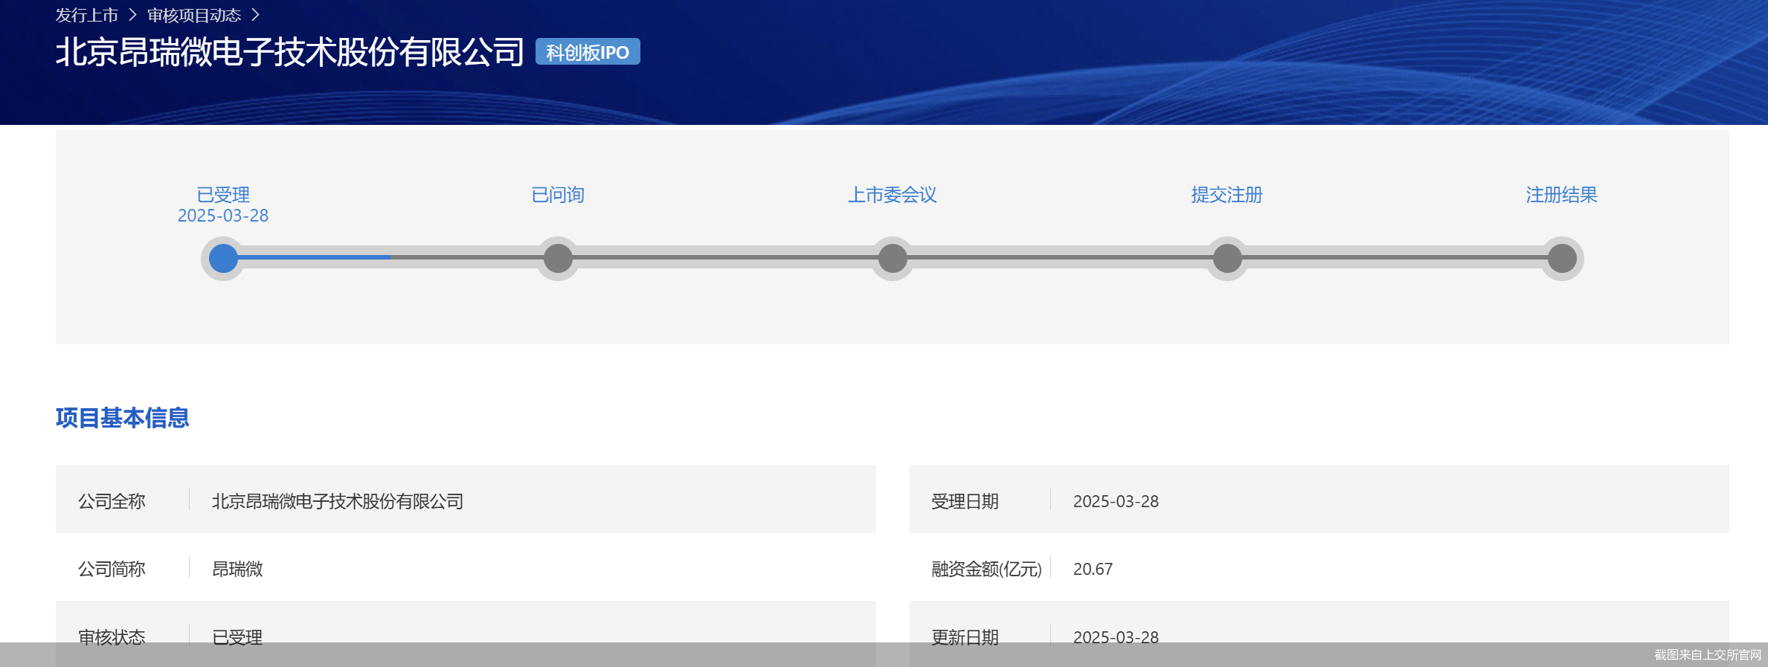The image size is (1768, 667).
Task: Click the 提交注册 stage label
Action: pos(1227,195)
